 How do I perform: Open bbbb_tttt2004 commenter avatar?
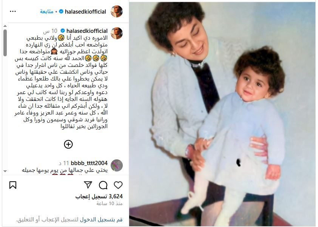[x=117, y=165]
